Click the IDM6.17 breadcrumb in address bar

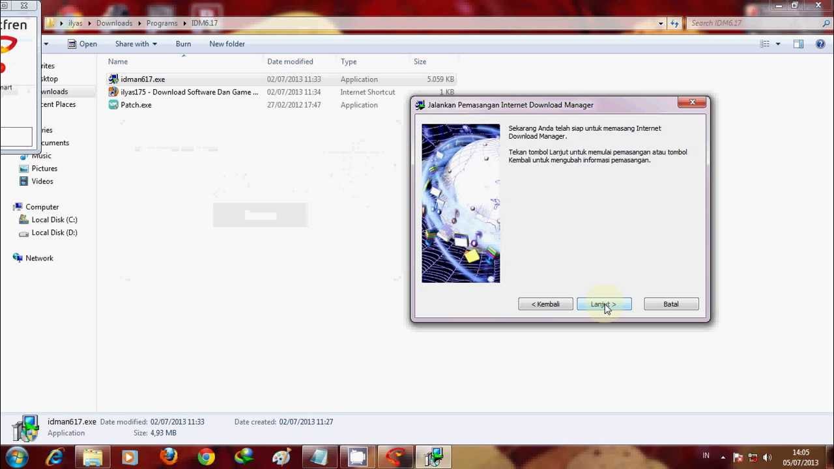tap(204, 23)
